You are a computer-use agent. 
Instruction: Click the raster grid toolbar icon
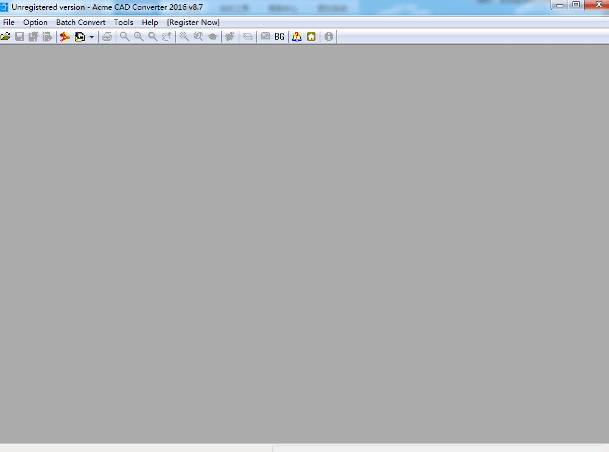[x=264, y=37]
